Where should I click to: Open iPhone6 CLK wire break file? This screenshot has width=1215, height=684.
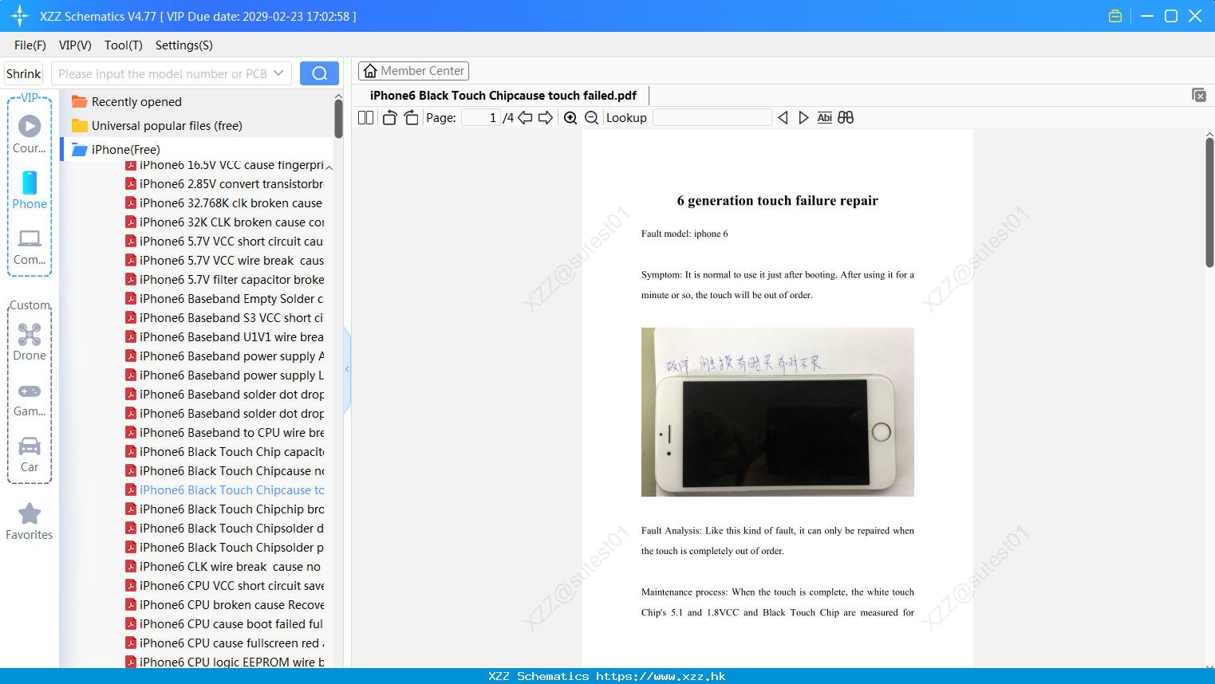click(x=225, y=567)
